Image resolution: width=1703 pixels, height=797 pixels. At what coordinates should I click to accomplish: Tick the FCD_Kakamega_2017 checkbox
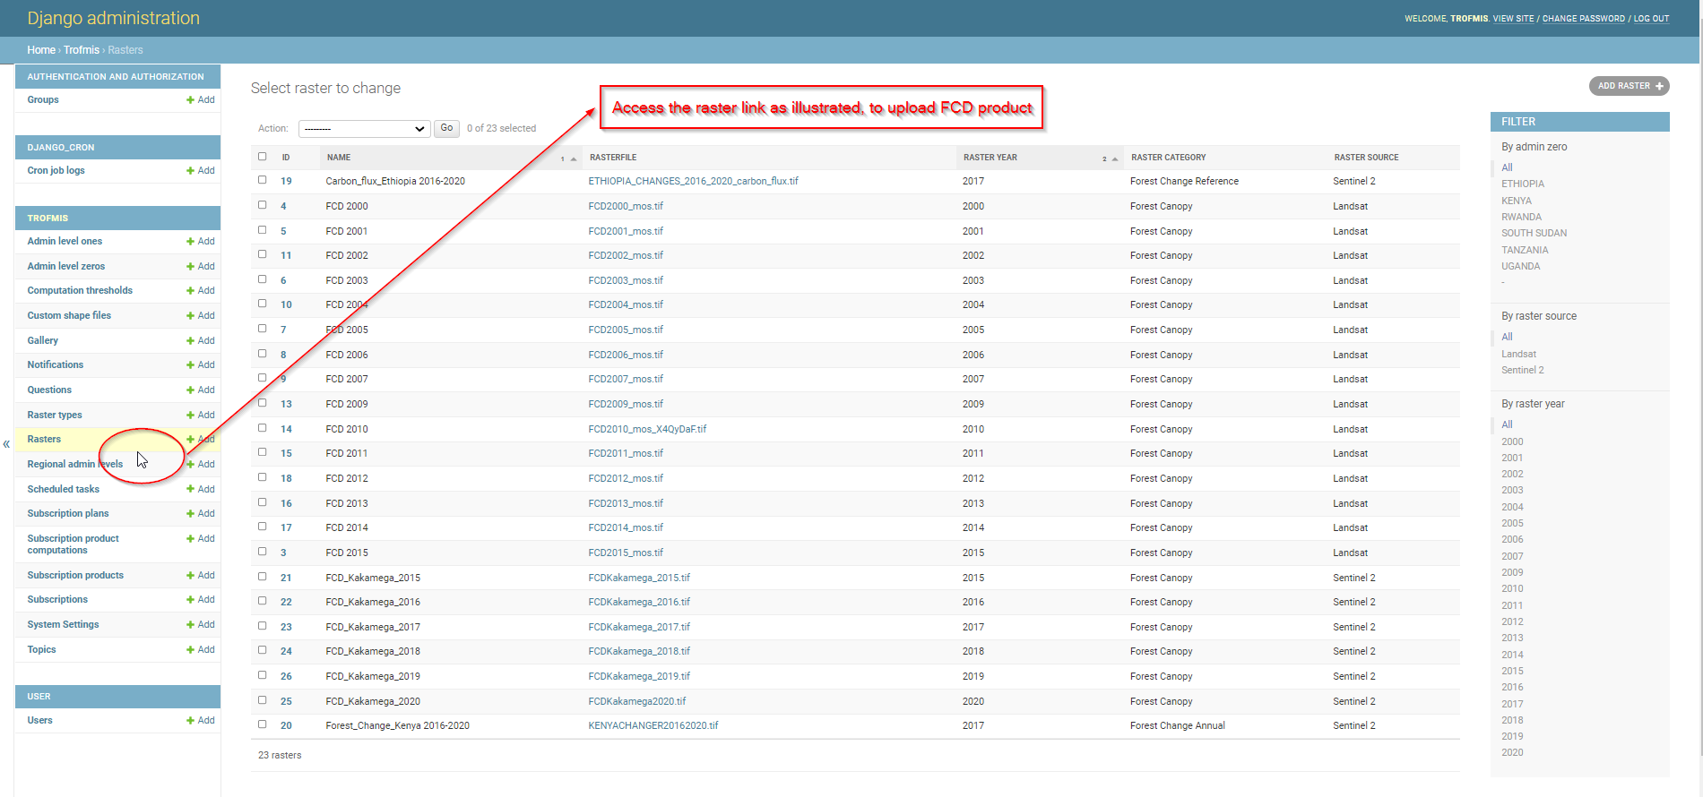tap(263, 626)
